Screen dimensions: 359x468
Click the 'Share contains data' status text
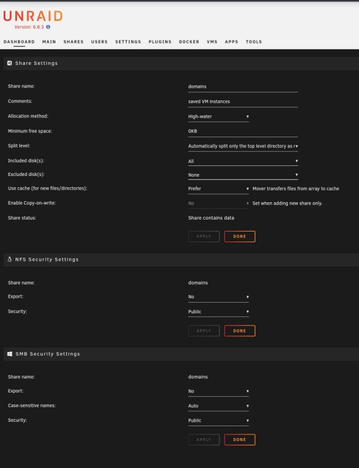[211, 218]
